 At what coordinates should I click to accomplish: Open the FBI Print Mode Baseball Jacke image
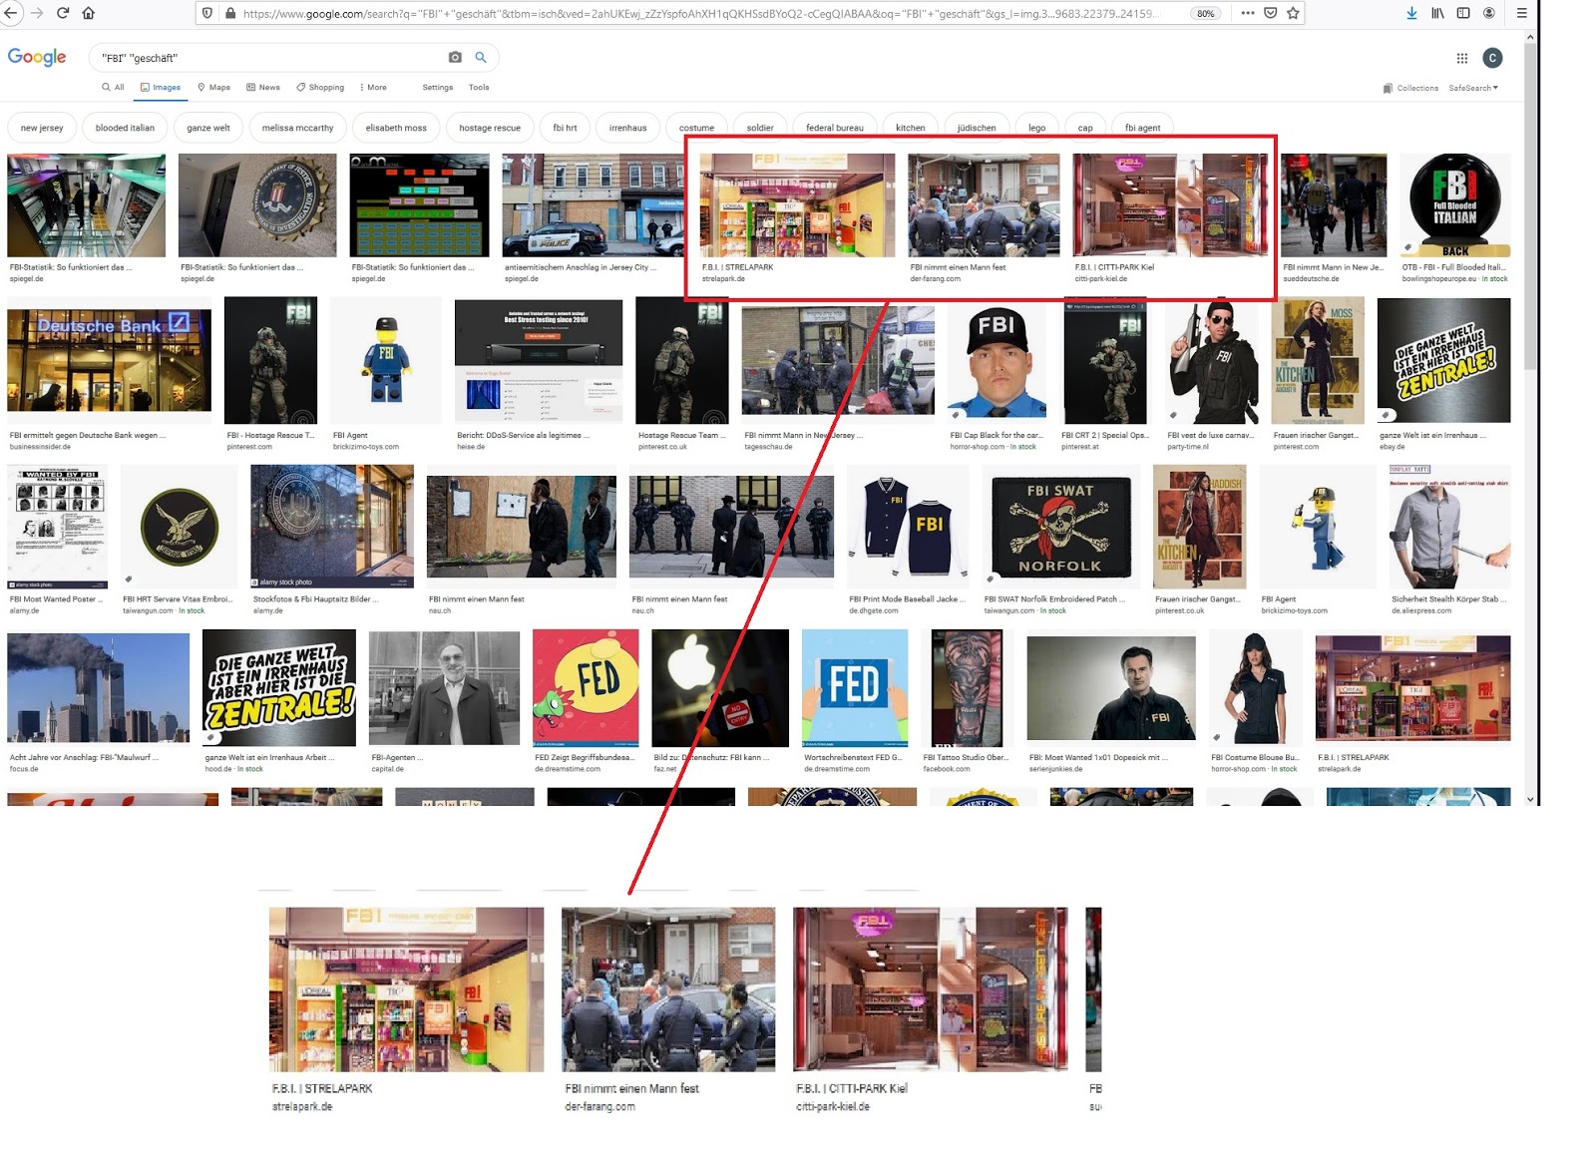(908, 527)
